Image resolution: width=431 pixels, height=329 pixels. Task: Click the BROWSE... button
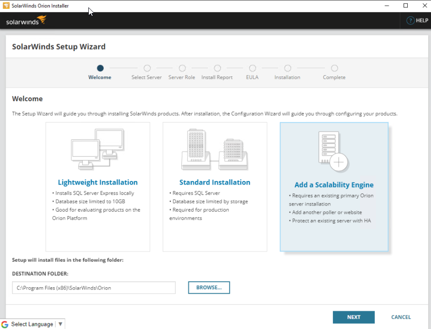coord(209,288)
